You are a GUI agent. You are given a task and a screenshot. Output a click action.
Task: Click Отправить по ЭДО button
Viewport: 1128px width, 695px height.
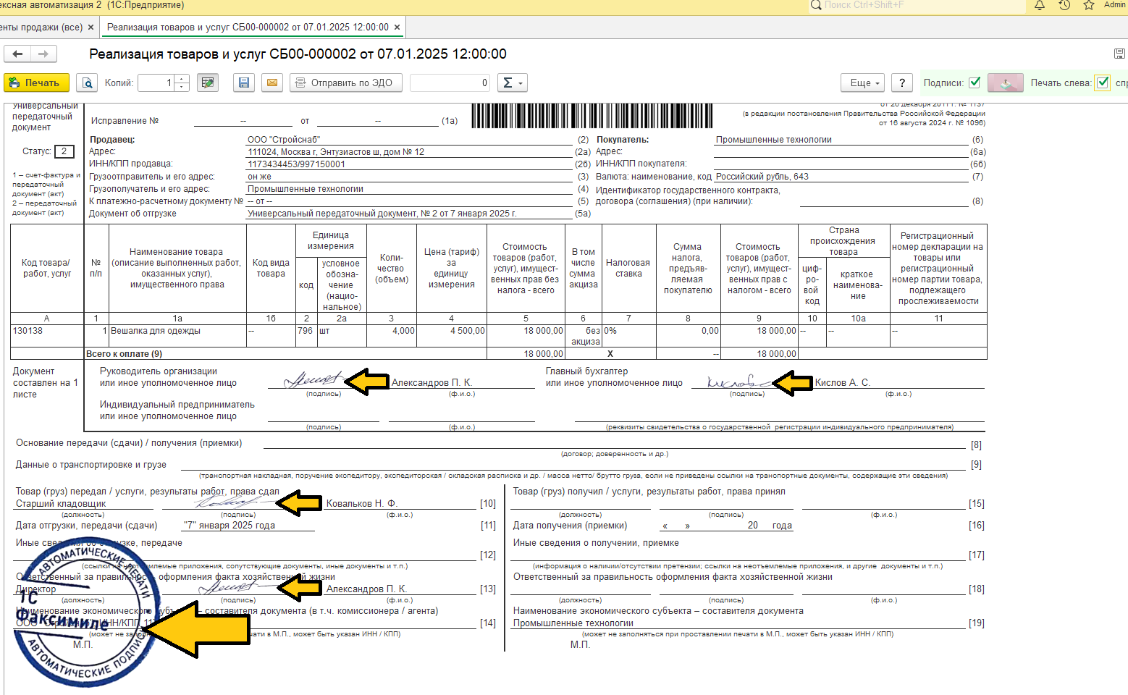point(345,83)
